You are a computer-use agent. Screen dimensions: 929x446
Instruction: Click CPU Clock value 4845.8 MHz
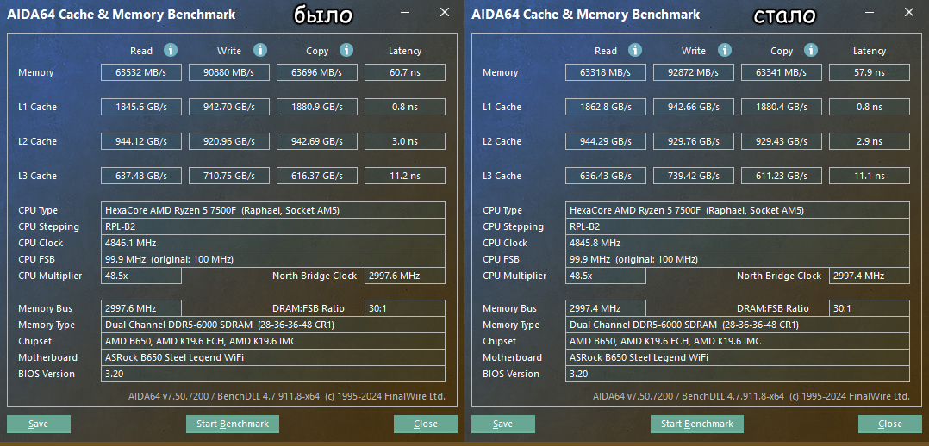pos(738,243)
